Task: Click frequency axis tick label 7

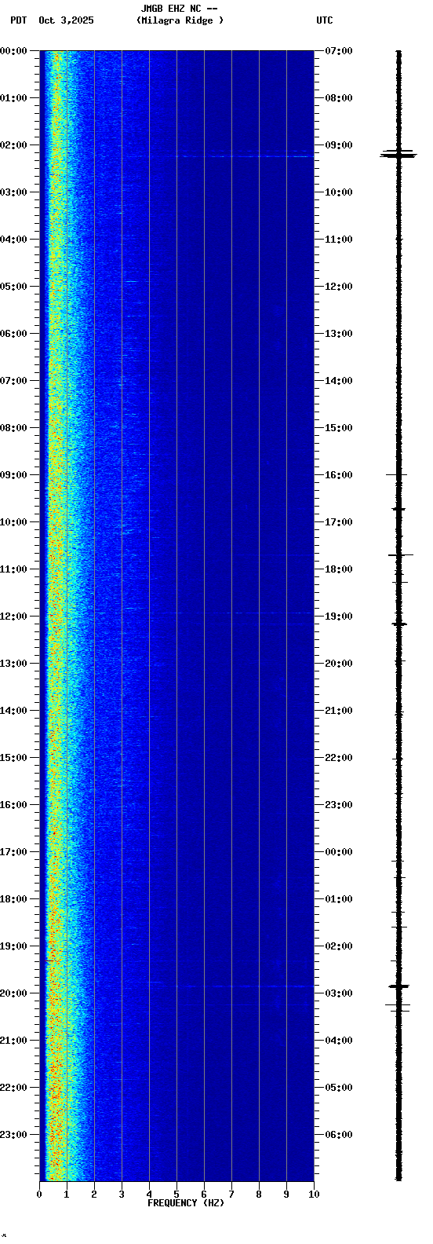Action: coord(231,1195)
